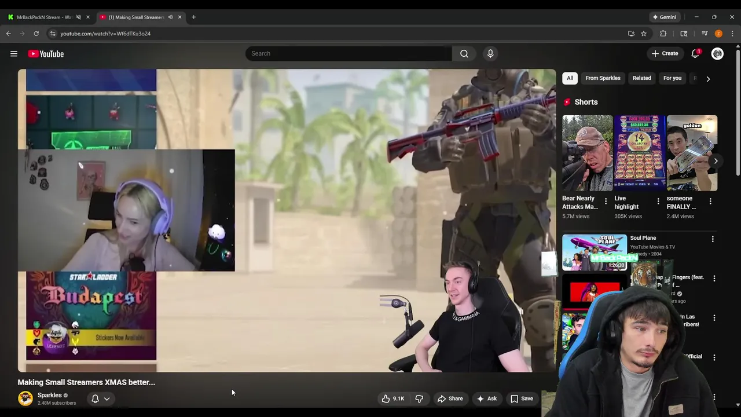Open someone FINALLY short thumbnail

pyautogui.click(x=692, y=153)
